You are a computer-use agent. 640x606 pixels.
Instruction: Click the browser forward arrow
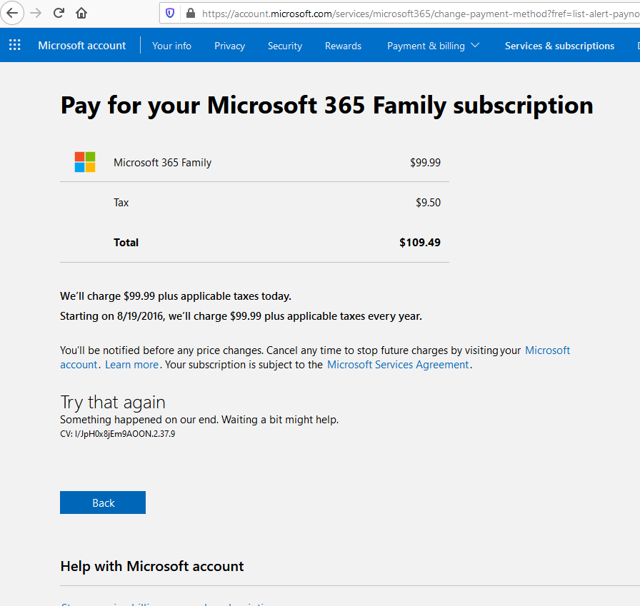coord(36,13)
